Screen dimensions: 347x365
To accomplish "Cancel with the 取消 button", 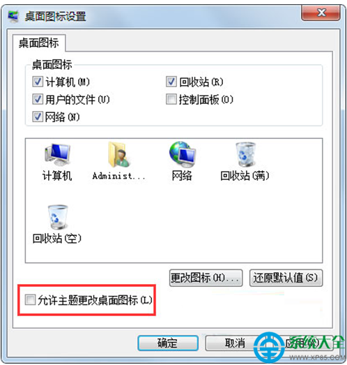I will [x=235, y=343].
